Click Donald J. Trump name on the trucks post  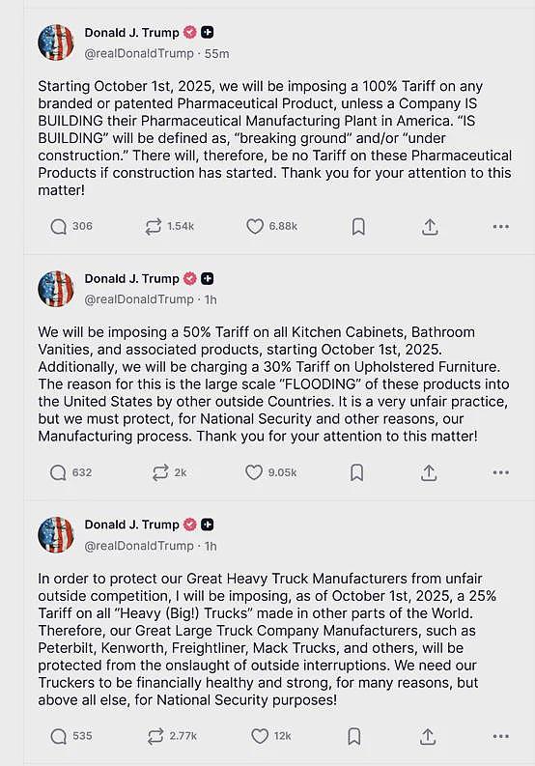click(132, 525)
